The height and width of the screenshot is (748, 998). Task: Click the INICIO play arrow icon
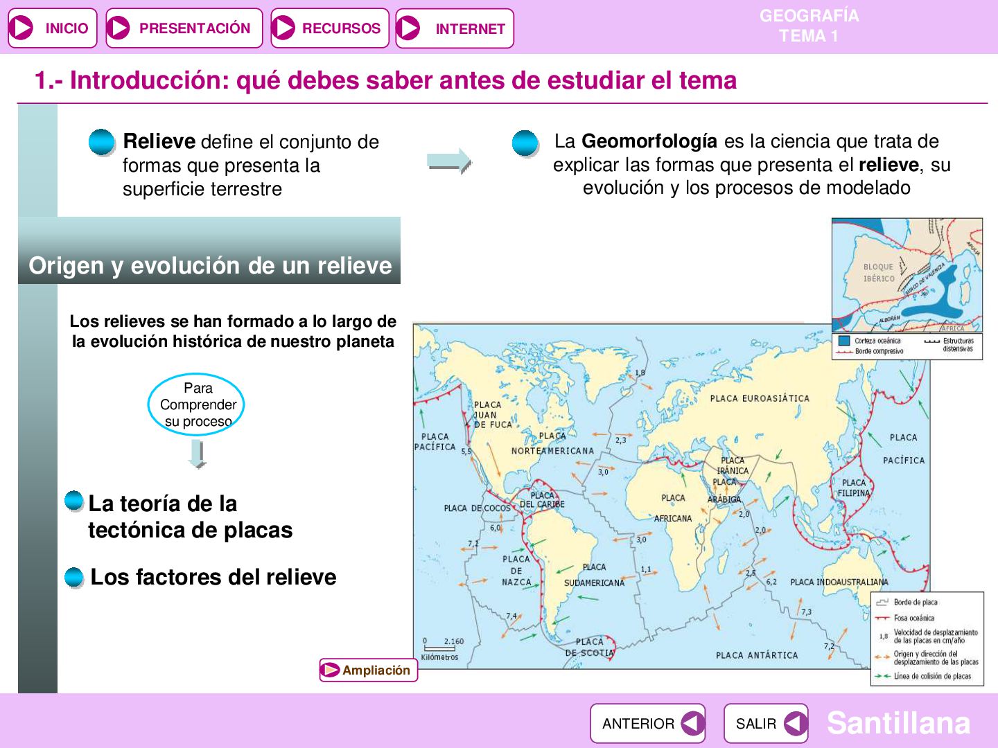[21, 28]
